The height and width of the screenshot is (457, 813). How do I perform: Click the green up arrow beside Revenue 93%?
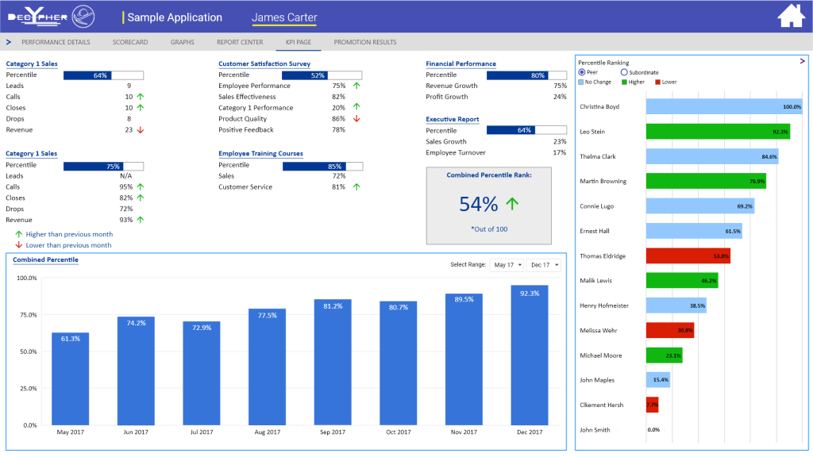pos(141,220)
